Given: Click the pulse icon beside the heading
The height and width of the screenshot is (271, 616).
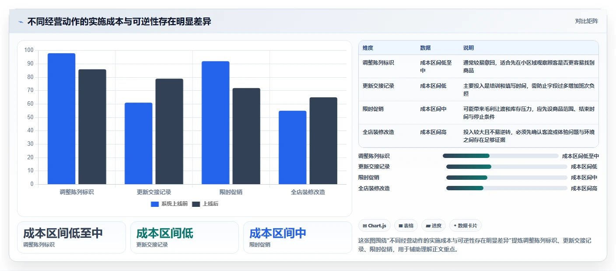Looking at the screenshot, I should [21, 22].
